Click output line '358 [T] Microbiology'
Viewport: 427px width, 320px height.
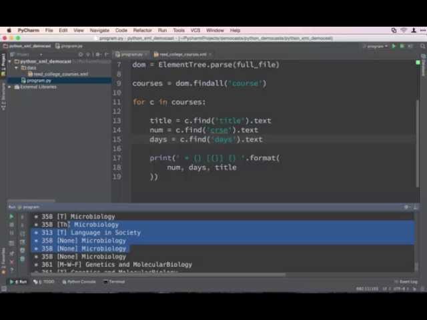(x=75, y=217)
